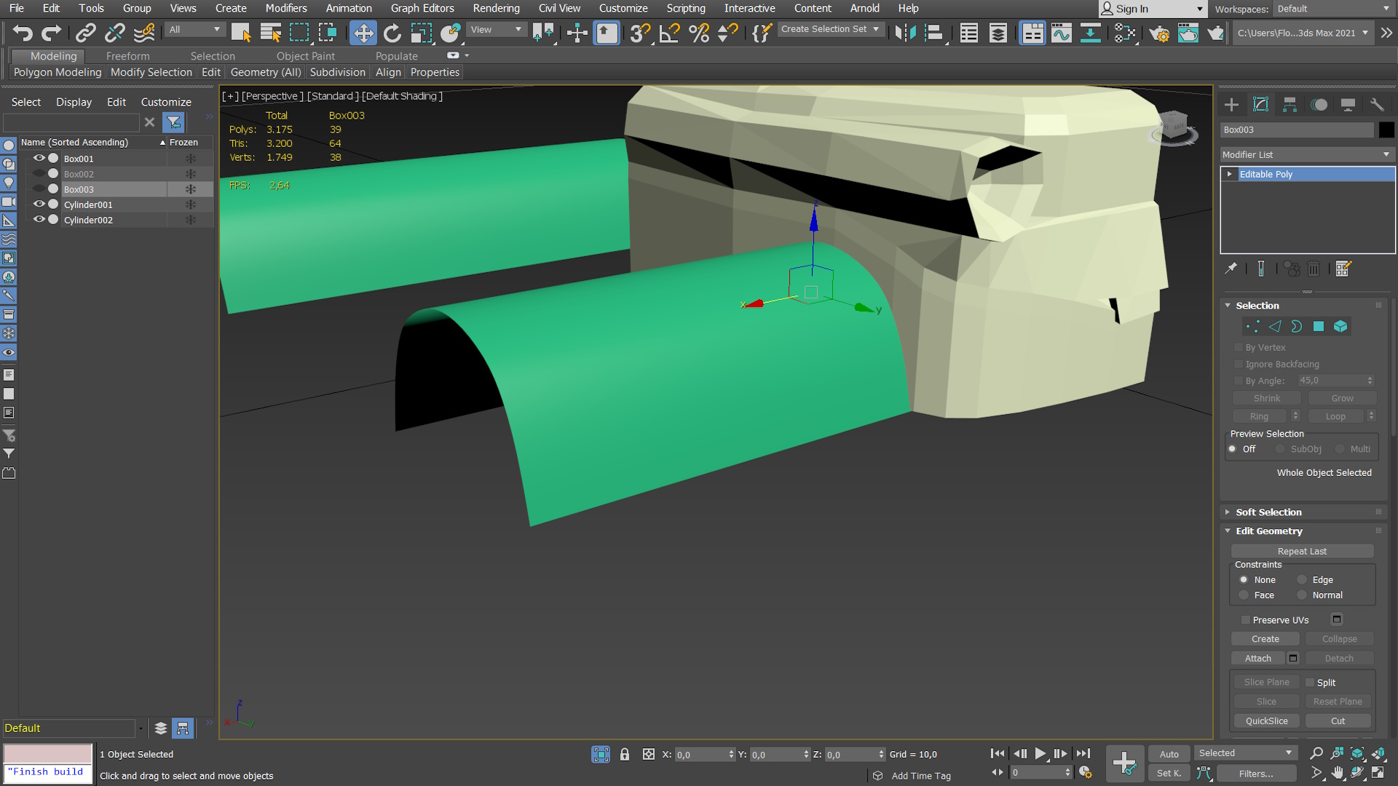This screenshot has width=1398, height=786.
Task: Select the Edge constraint radio button
Action: [x=1302, y=580]
